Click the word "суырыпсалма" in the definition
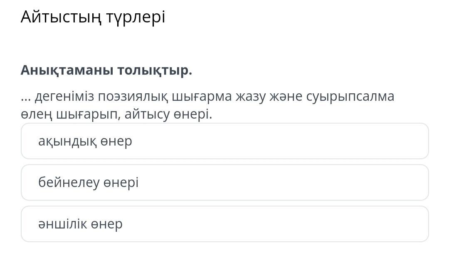This screenshot has height=279, width=449. point(350,97)
